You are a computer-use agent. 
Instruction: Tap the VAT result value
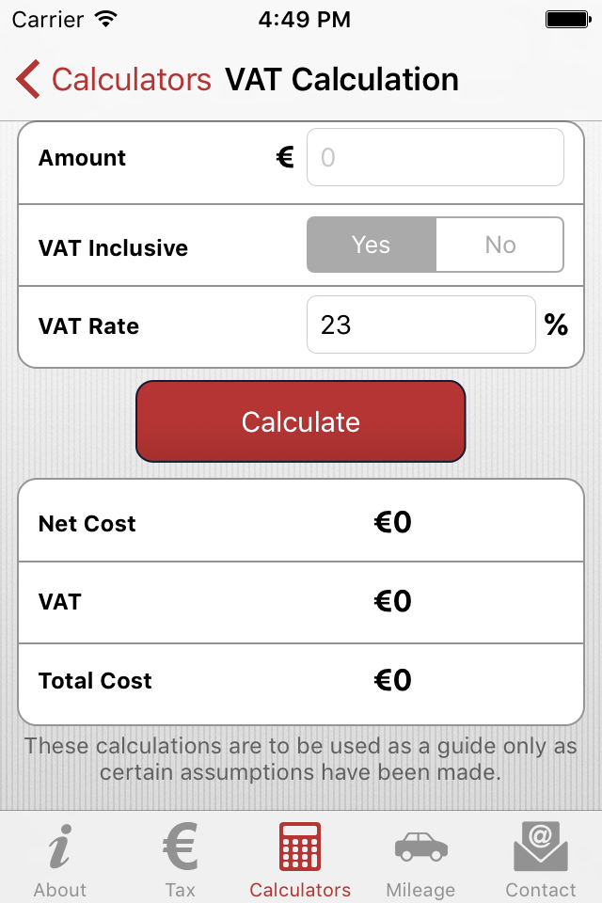[x=392, y=601]
